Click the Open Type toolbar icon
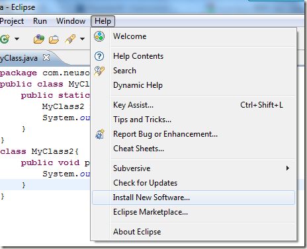The width and height of the screenshot is (307, 249). [39, 39]
